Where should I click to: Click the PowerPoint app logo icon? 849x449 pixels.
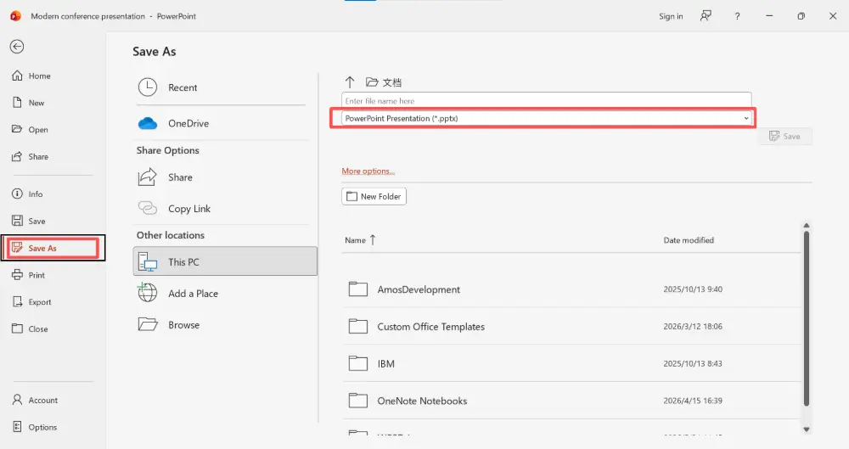pyautogui.click(x=15, y=16)
